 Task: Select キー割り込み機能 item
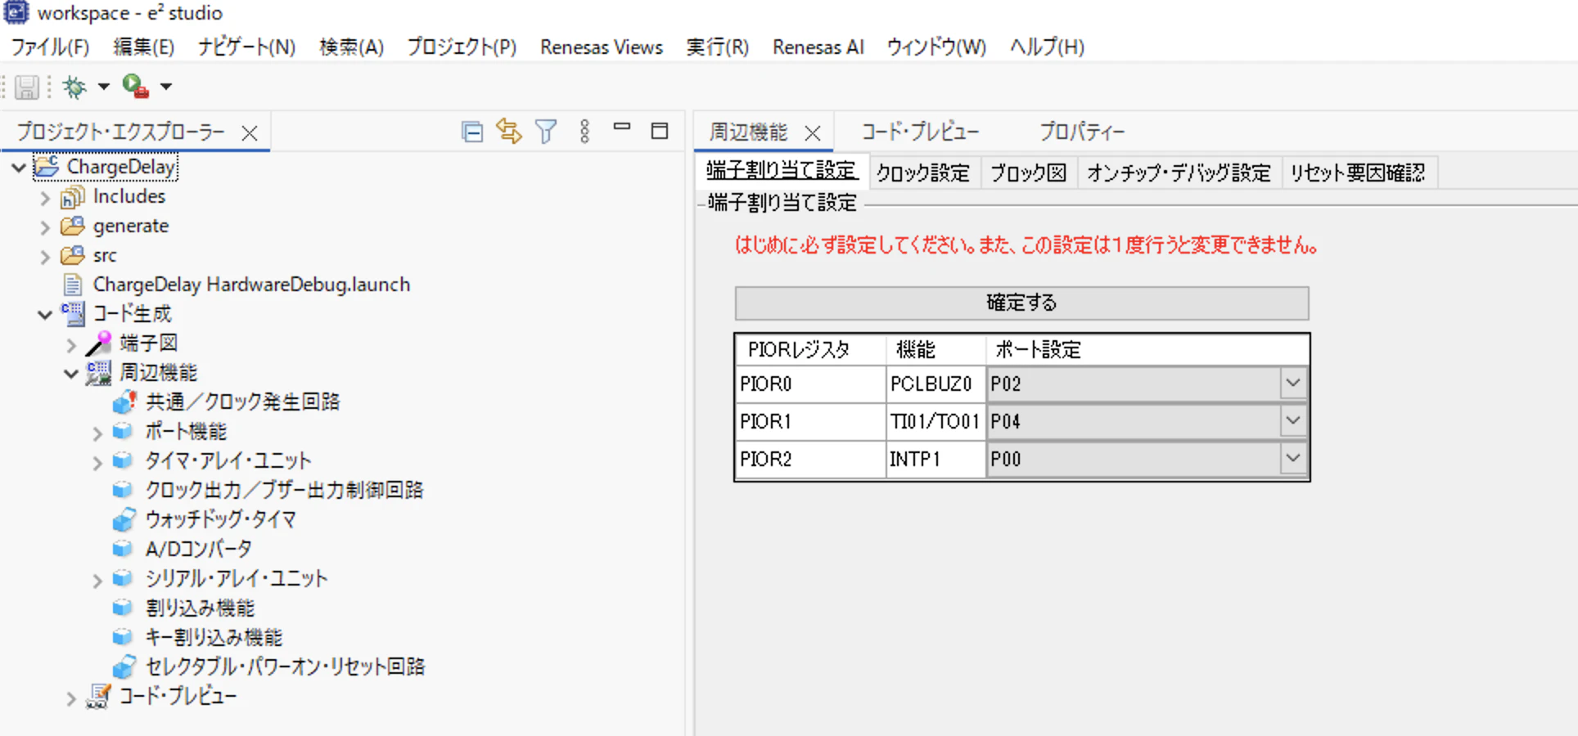[214, 637]
